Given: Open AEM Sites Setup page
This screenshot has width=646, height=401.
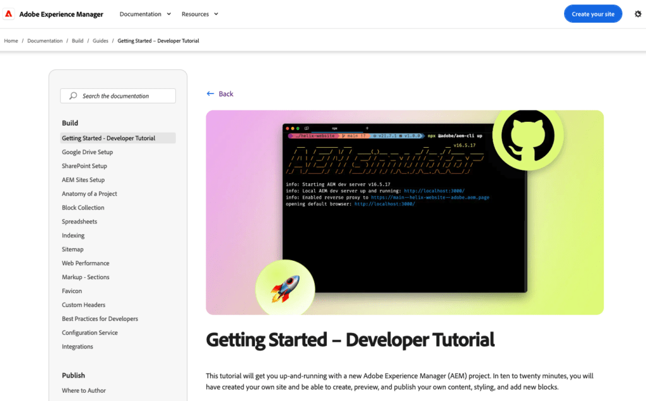Looking at the screenshot, I should 83,180.
